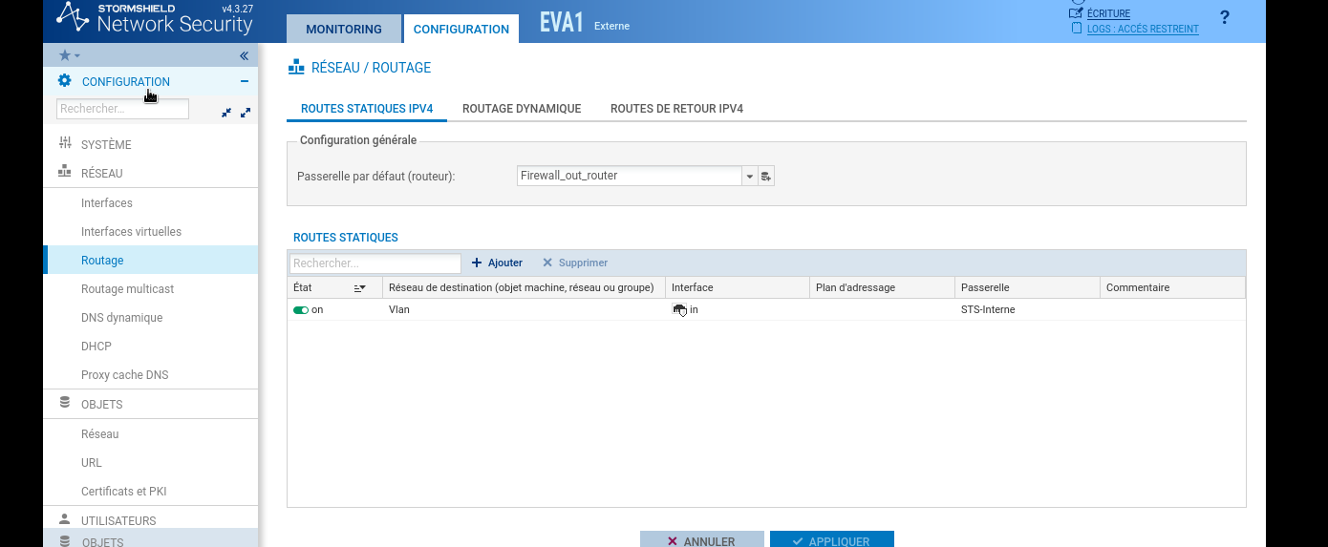
Task: Expand the SYSTÈME menu section
Action: coord(106,145)
